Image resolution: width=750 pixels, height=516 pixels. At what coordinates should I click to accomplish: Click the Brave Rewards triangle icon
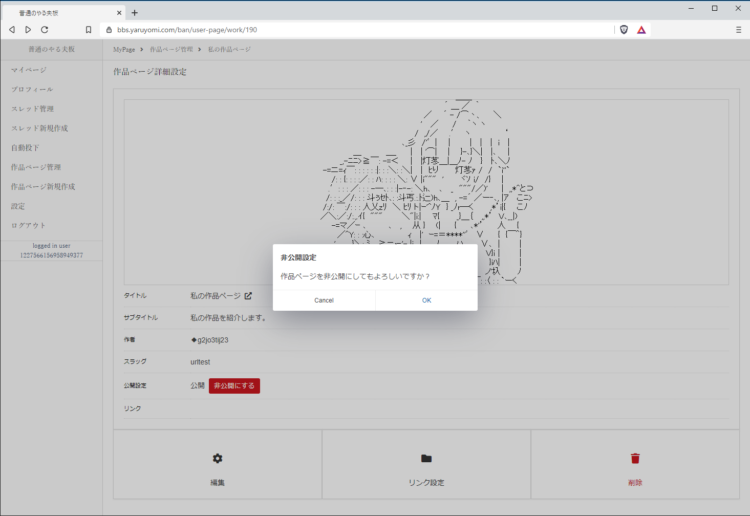pos(641,30)
